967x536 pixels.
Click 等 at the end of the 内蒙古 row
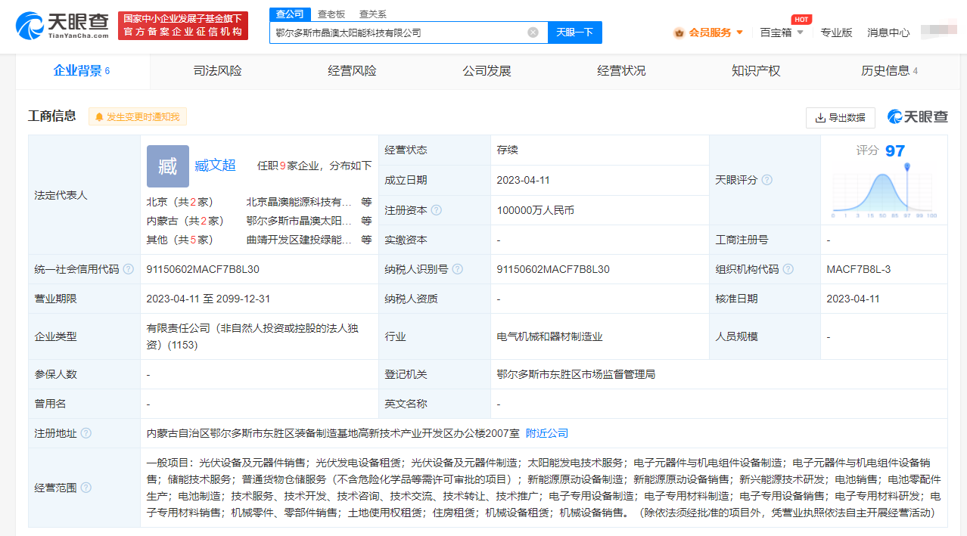366,221
